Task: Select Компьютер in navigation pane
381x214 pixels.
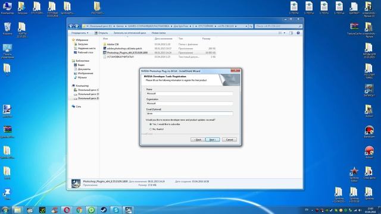Action: tap(82, 86)
